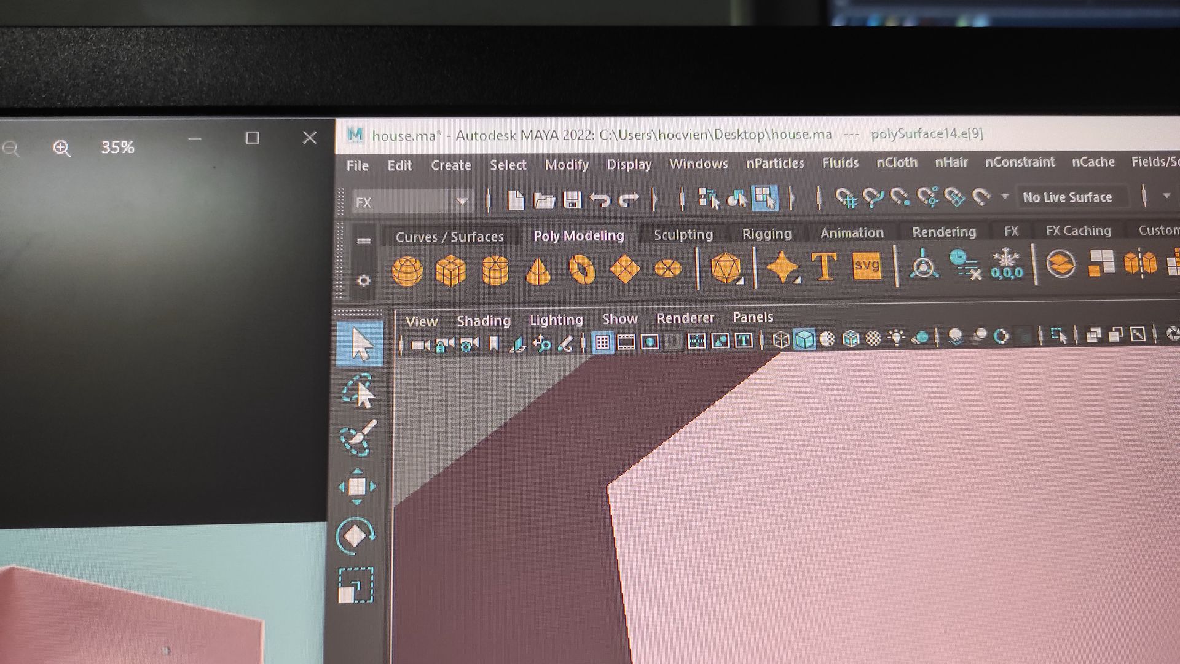Toggle smooth shade all in viewport
The width and height of the screenshot is (1180, 664).
pyautogui.click(x=804, y=339)
